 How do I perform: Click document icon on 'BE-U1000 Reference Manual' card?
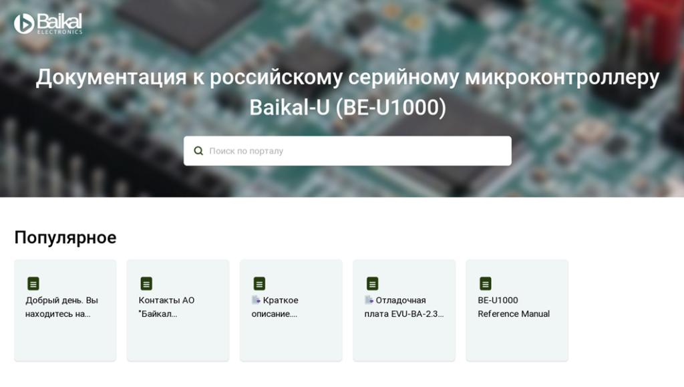pyautogui.click(x=485, y=283)
